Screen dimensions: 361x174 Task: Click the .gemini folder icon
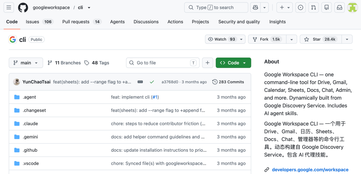click(17, 137)
